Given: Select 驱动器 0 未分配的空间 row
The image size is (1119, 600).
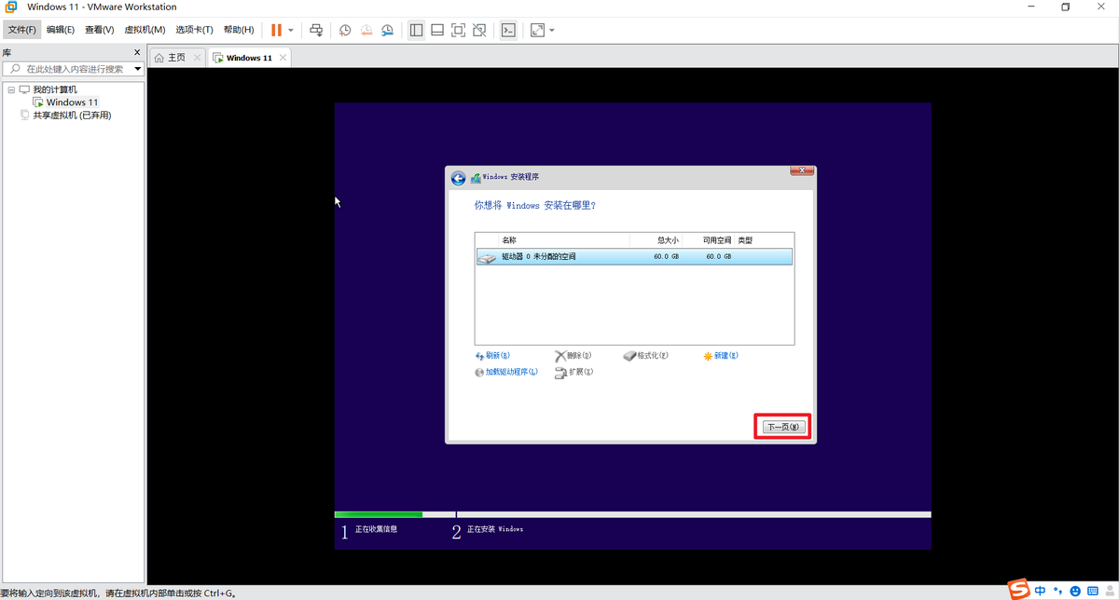Looking at the screenshot, I should pos(634,256).
